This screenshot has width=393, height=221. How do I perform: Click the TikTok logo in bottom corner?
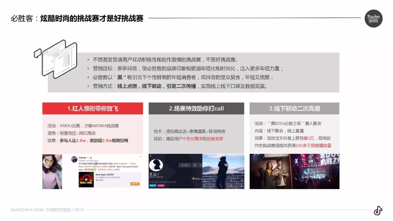click(378, 211)
